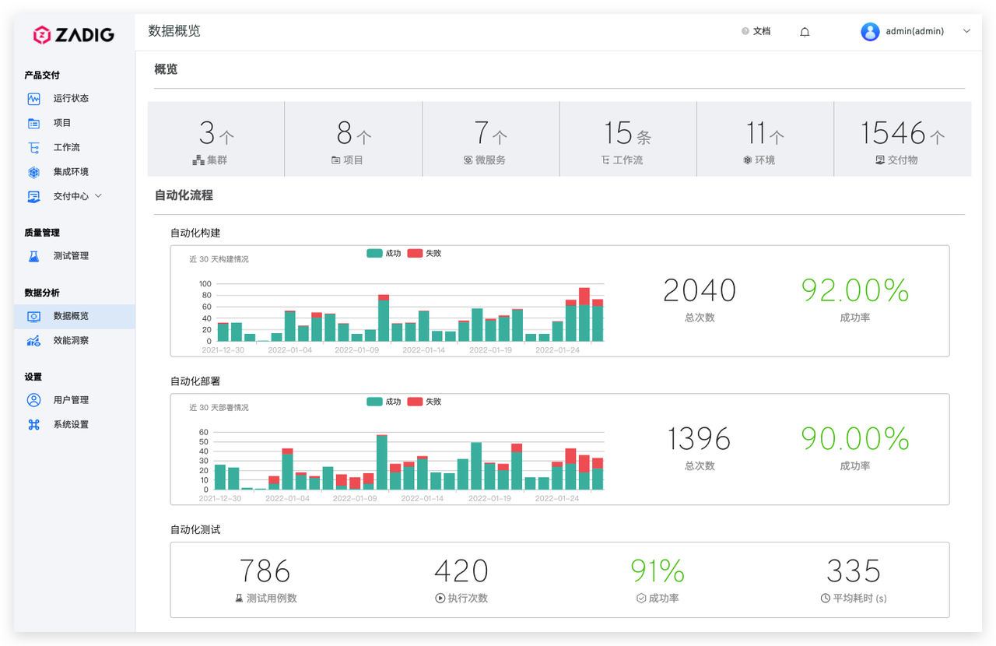The height and width of the screenshot is (646, 996).
Task: Open 系统设置 settings icon
Action: coord(33,424)
